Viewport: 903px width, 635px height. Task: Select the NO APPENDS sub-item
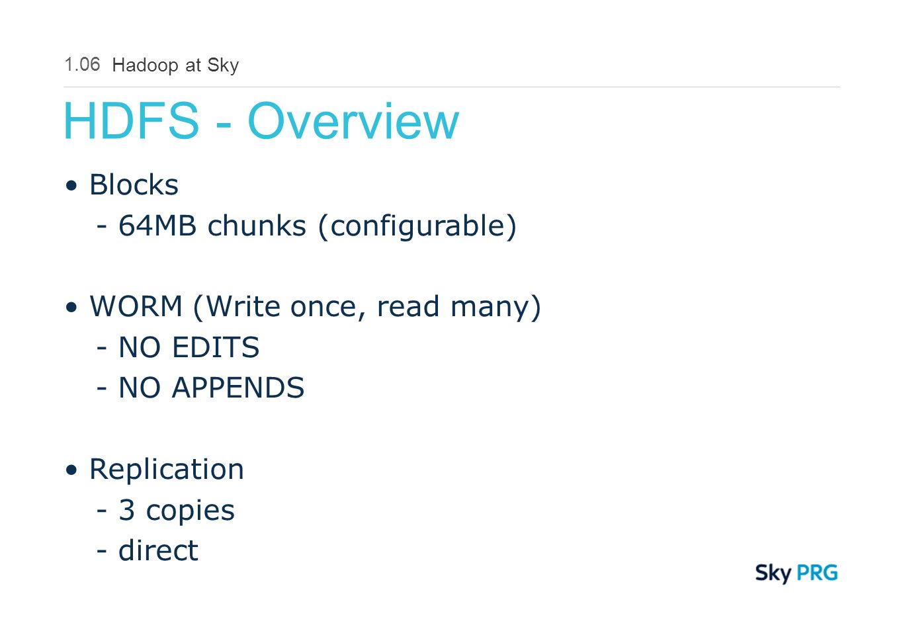pyautogui.click(x=200, y=388)
